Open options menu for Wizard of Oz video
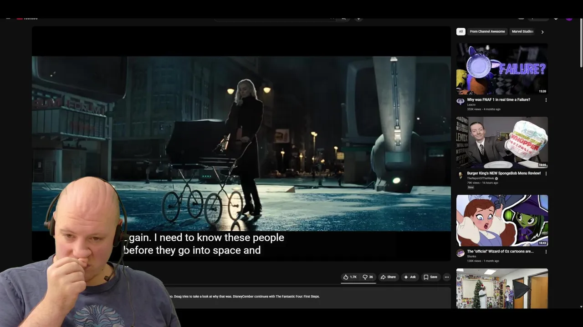 tap(546, 252)
